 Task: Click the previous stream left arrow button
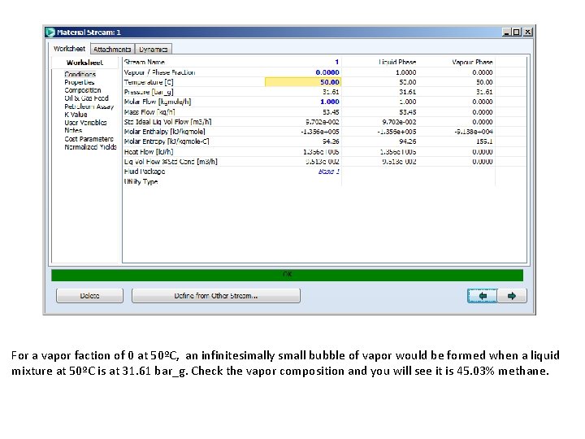[482, 296]
